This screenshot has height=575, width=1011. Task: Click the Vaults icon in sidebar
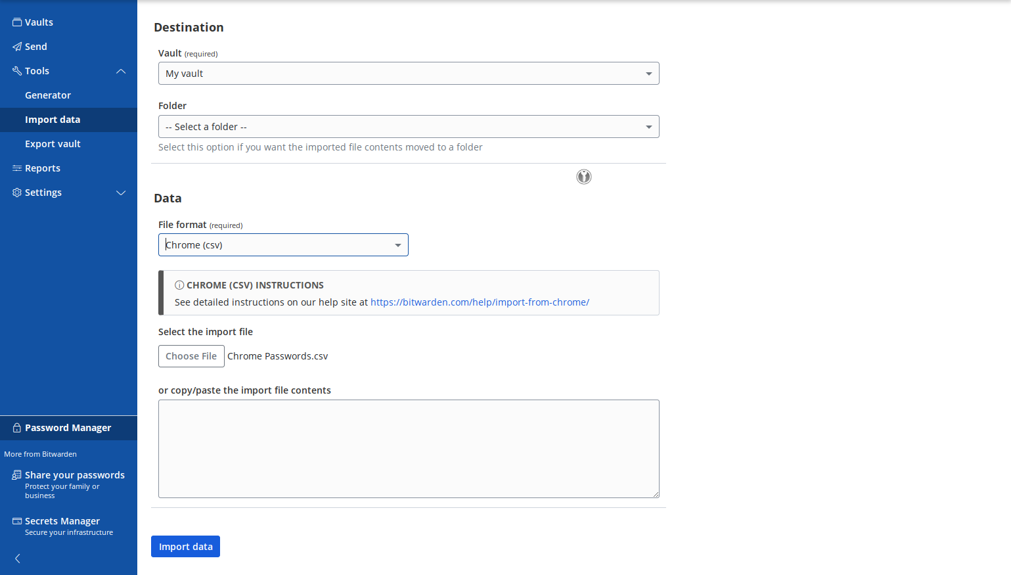pos(17,22)
